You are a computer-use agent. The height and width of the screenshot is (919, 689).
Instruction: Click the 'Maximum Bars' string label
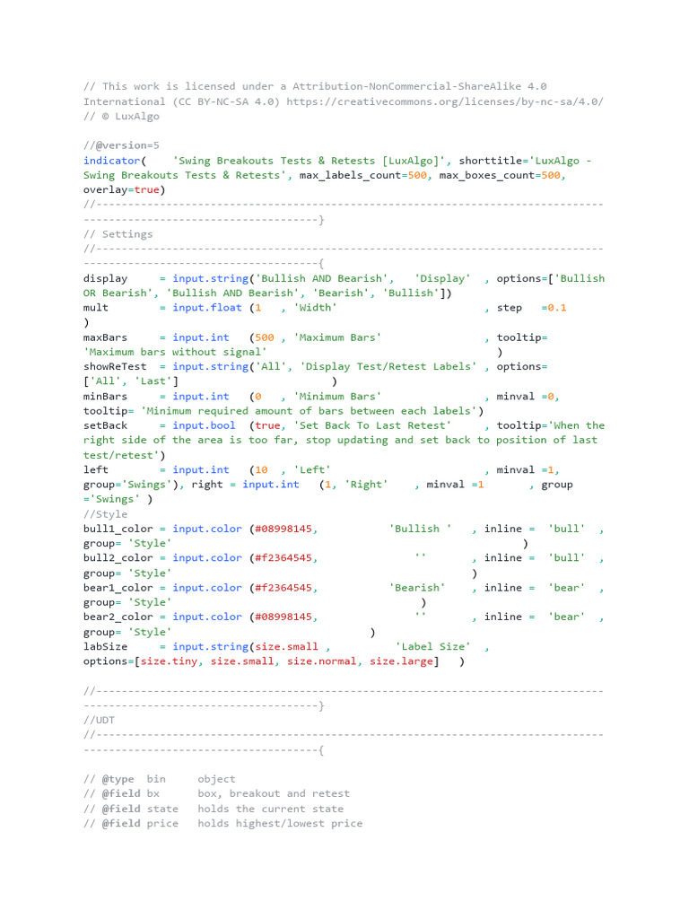click(337, 337)
